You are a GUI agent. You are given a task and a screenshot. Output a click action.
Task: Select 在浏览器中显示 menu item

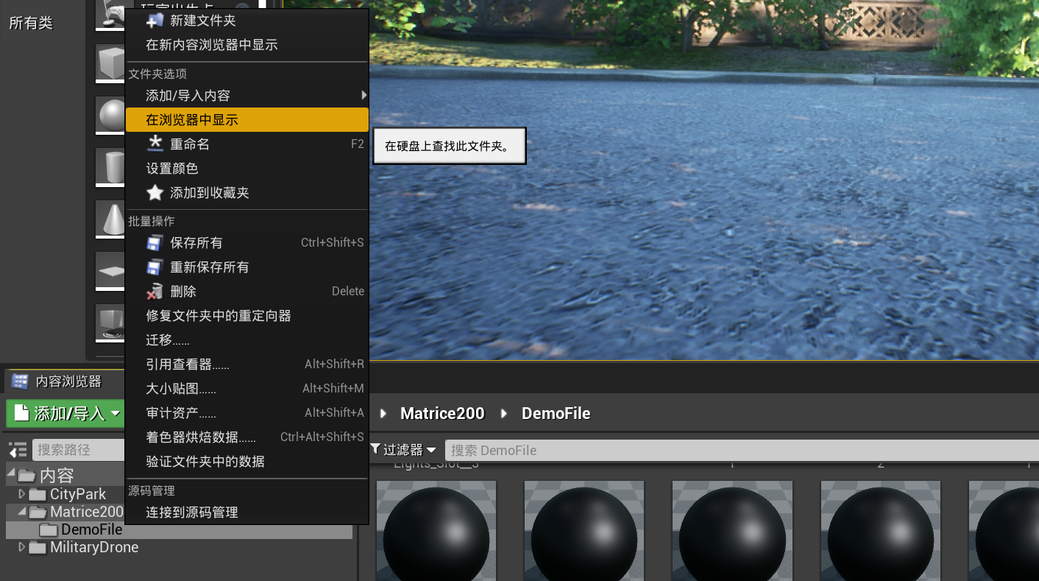point(247,120)
